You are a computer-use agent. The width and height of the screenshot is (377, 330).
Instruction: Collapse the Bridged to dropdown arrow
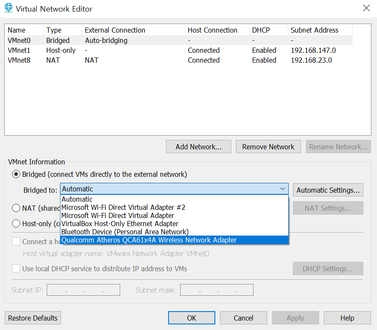[283, 189]
